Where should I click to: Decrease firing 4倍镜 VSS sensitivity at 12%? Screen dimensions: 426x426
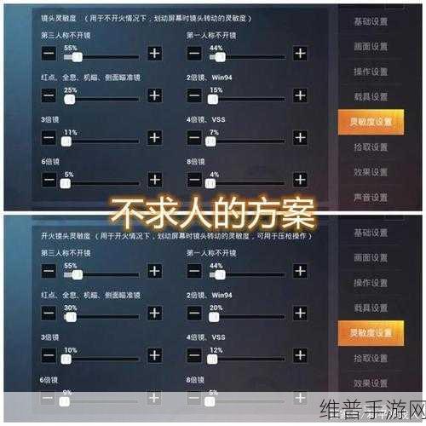click(194, 355)
